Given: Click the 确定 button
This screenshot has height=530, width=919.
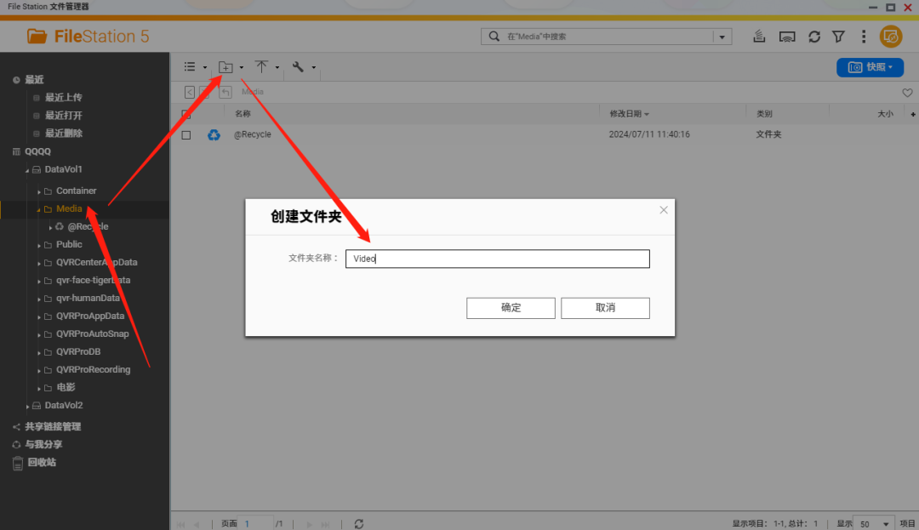Looking at the screenshot, I should coord(511,308).
